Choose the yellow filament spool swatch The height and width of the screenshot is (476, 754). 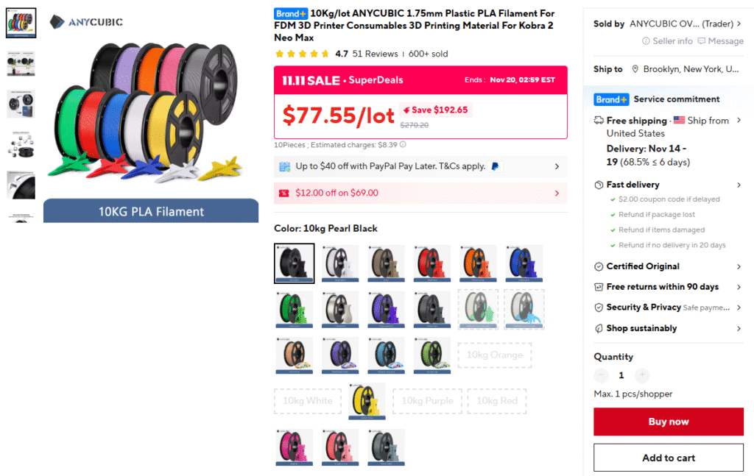(x=367, y=401)
